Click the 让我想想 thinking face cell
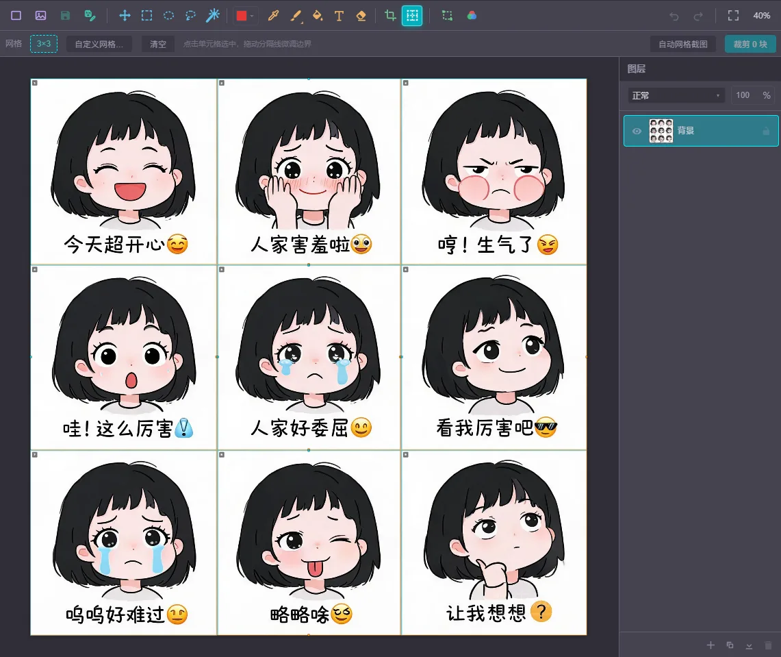The image size is (781, 657). [x=494, y=543]
